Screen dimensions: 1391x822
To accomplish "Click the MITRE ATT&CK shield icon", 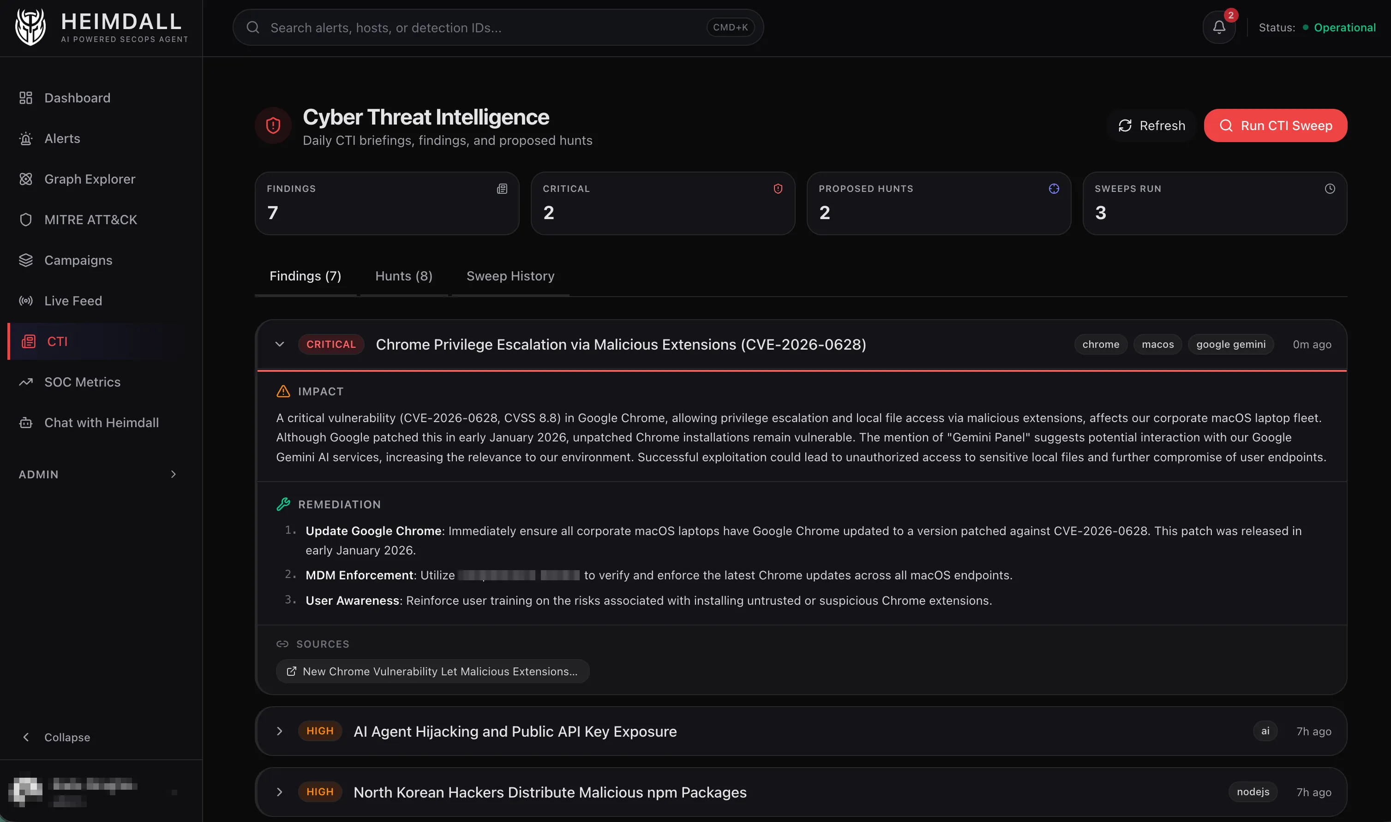I will click(25, 220).
